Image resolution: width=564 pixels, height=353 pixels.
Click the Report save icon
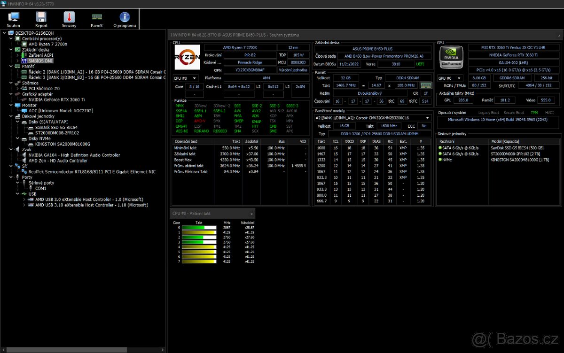[x=41, y=17]
